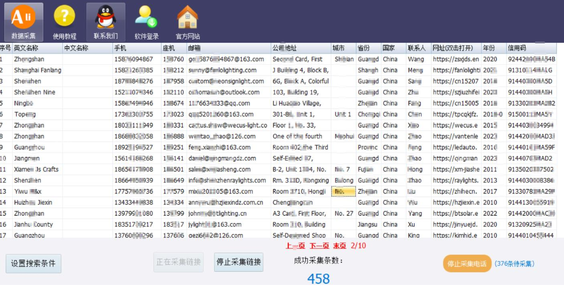
Task: Select the 'Shanghai Fanlang' name cell
Action: tap(37, 70)
